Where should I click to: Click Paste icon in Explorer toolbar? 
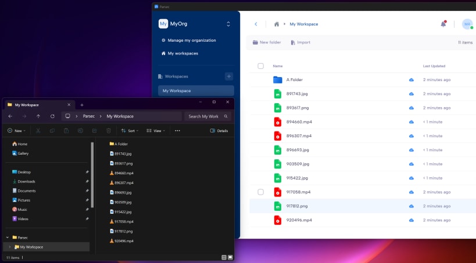pos(66,131)
